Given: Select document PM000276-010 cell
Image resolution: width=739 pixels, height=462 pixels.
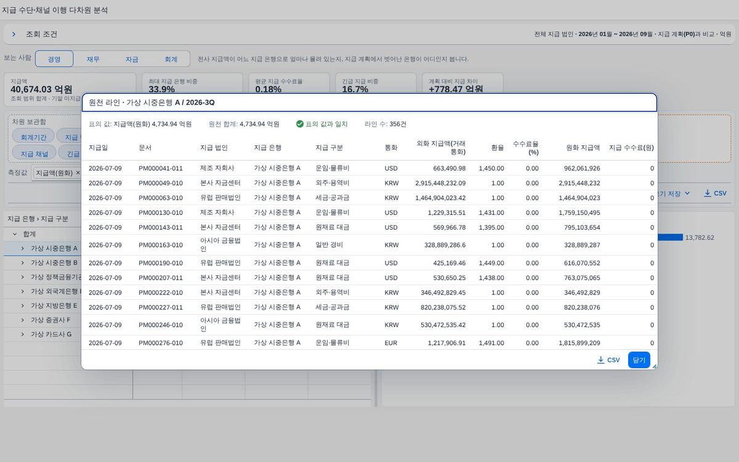Looking at the screenshot, I should 161,343.
